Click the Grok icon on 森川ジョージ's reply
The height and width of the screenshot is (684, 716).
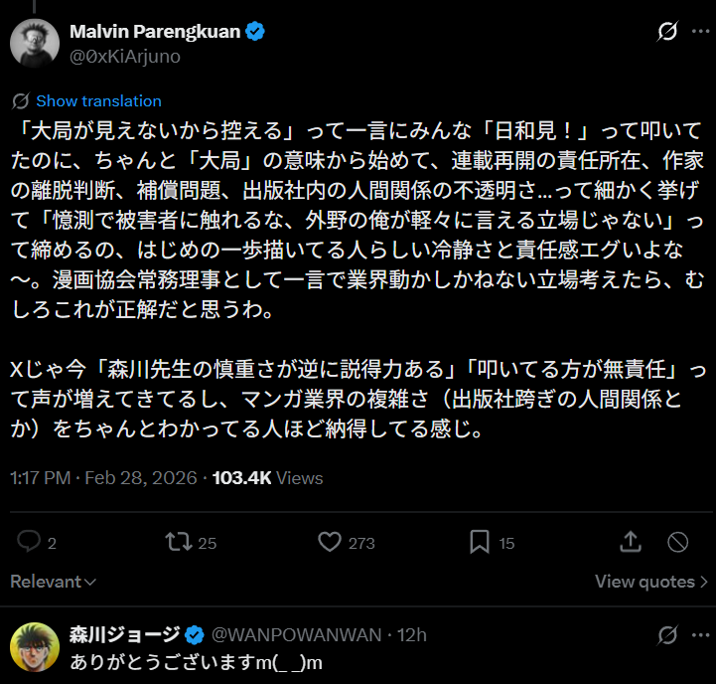pyautogui.click(x=668, y=635)
